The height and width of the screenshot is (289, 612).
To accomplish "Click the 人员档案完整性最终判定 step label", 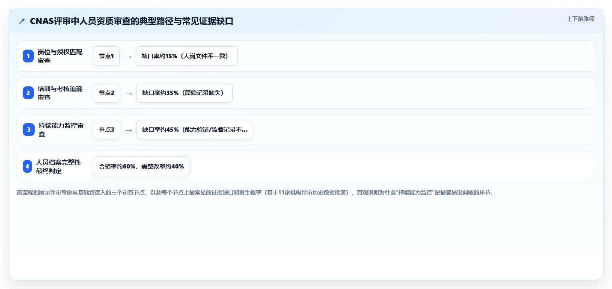I will 58,166.
